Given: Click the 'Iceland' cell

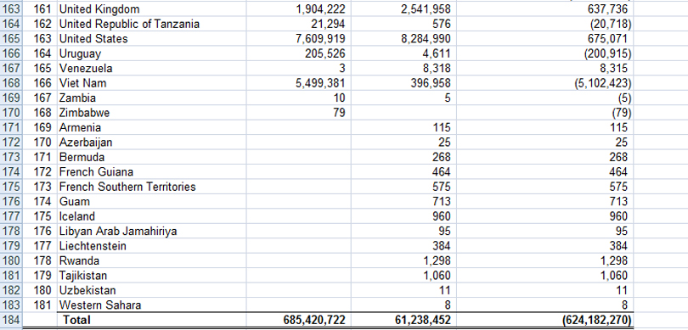Looking at the screenshot, I should pyautogui.click(x=151, y=216).
